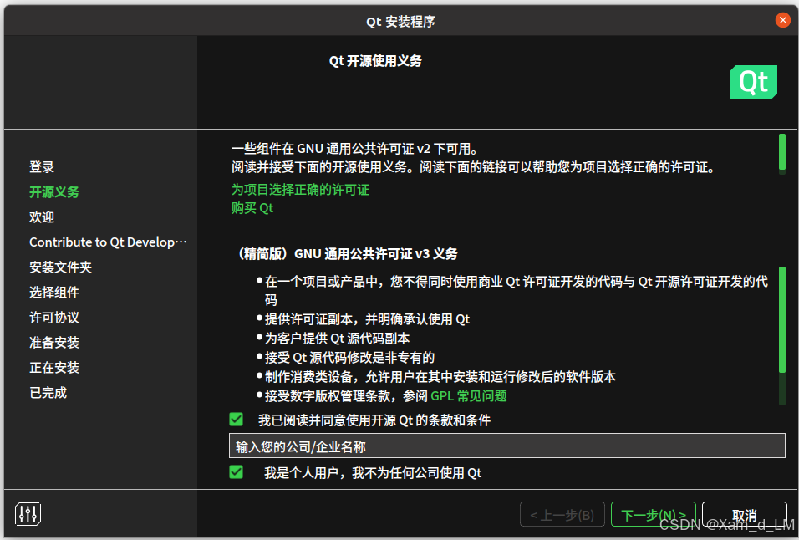
Task: Select the 选择组件 step in sidebar
Action: pos(54,293)
